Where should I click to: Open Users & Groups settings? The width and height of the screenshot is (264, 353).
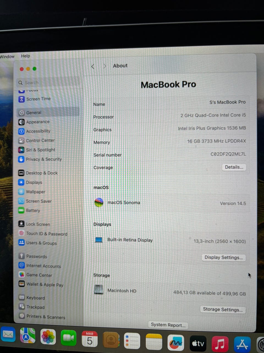[x=38, y=243]
